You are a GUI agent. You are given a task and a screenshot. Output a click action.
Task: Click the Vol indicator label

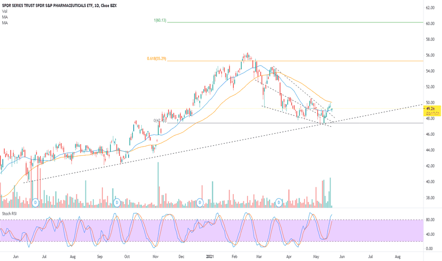click(5, 11)
